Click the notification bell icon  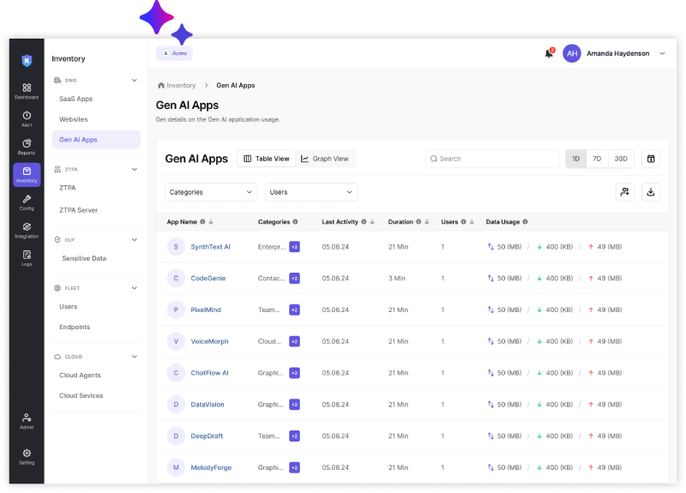point(549,53)
